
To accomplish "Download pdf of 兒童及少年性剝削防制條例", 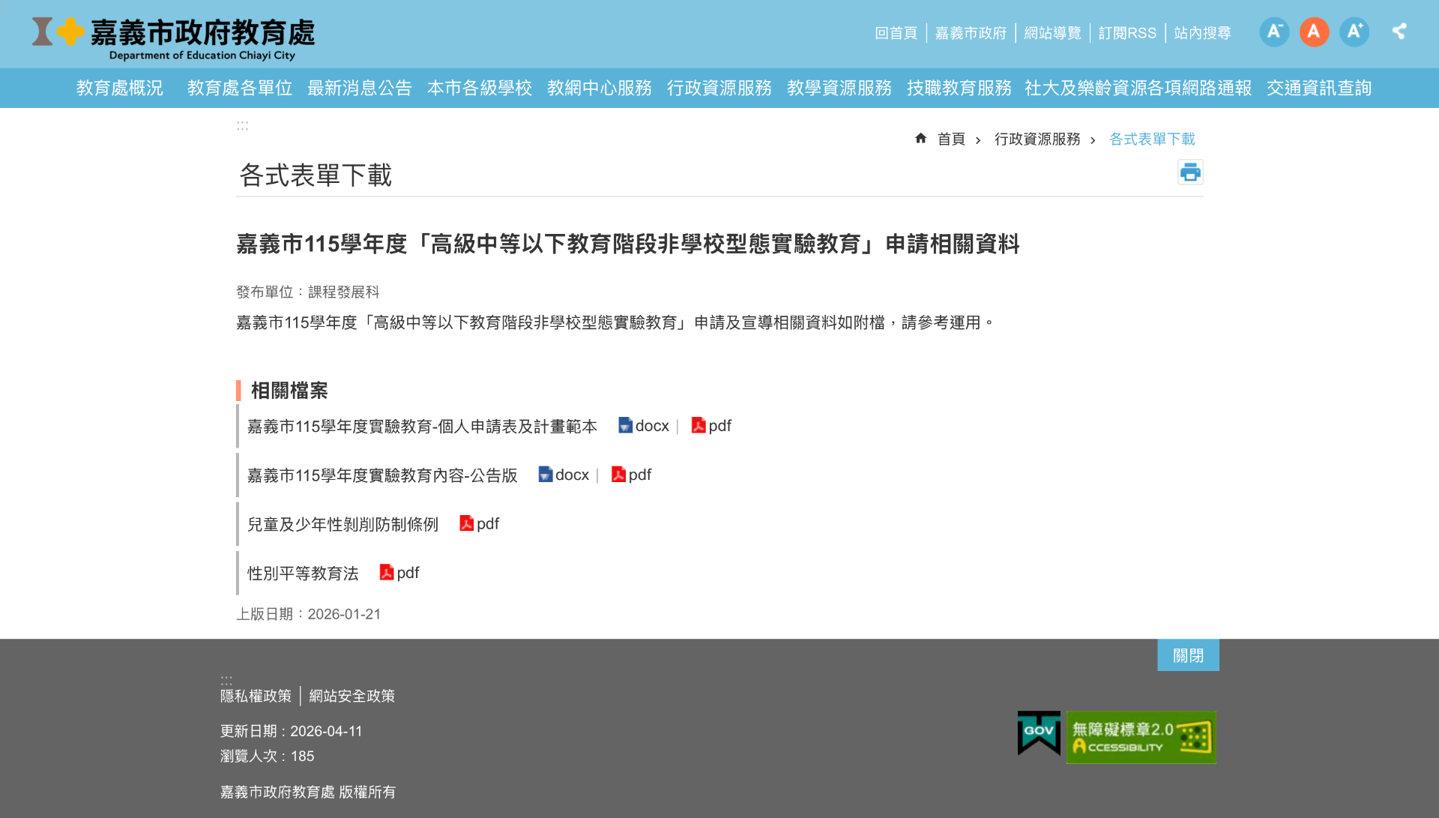I will click(x=480, y=523).
